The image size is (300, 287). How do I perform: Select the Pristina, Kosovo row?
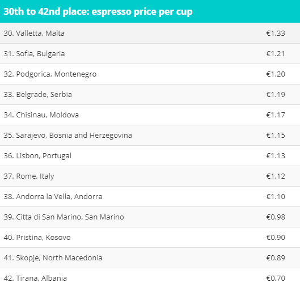tap(150, 238)
